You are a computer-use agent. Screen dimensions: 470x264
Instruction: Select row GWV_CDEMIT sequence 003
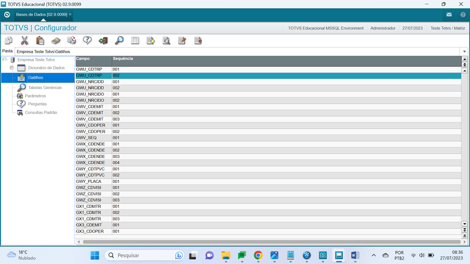click(x=268, y=119)
